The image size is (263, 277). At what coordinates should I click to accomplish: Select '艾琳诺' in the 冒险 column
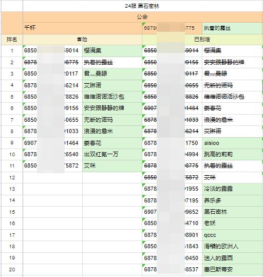112,85
